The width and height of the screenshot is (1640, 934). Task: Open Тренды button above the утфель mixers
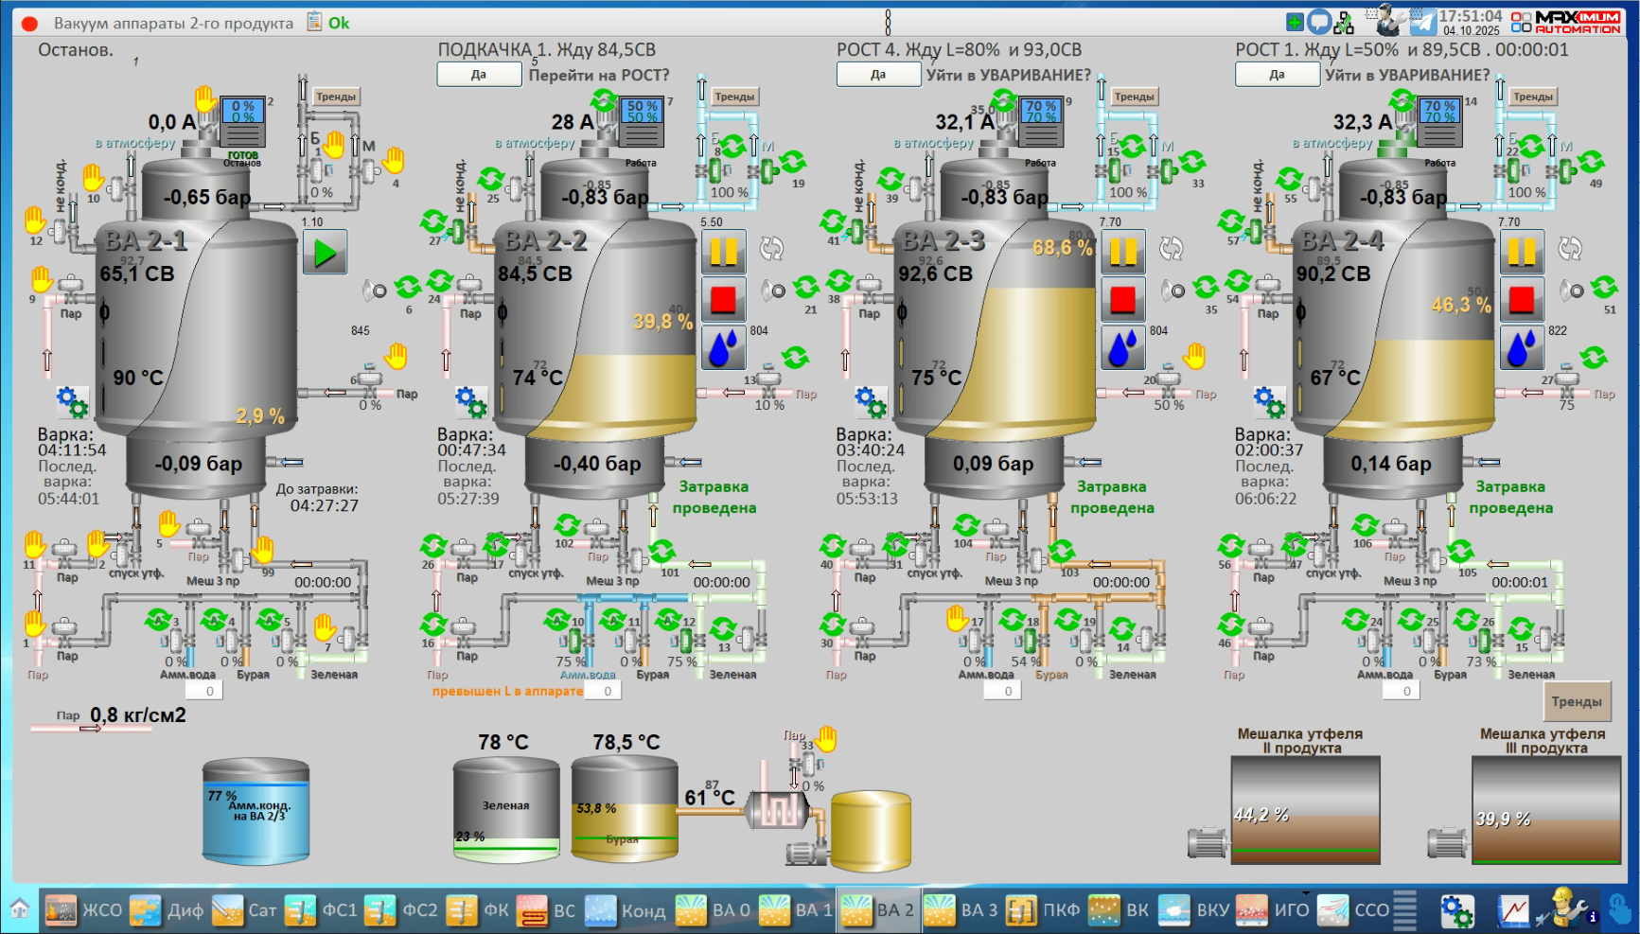pyautogui.click(x=1576, y=701)
